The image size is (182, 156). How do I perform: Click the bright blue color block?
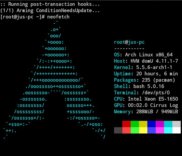pyautogui.click(x=151, y=130)
